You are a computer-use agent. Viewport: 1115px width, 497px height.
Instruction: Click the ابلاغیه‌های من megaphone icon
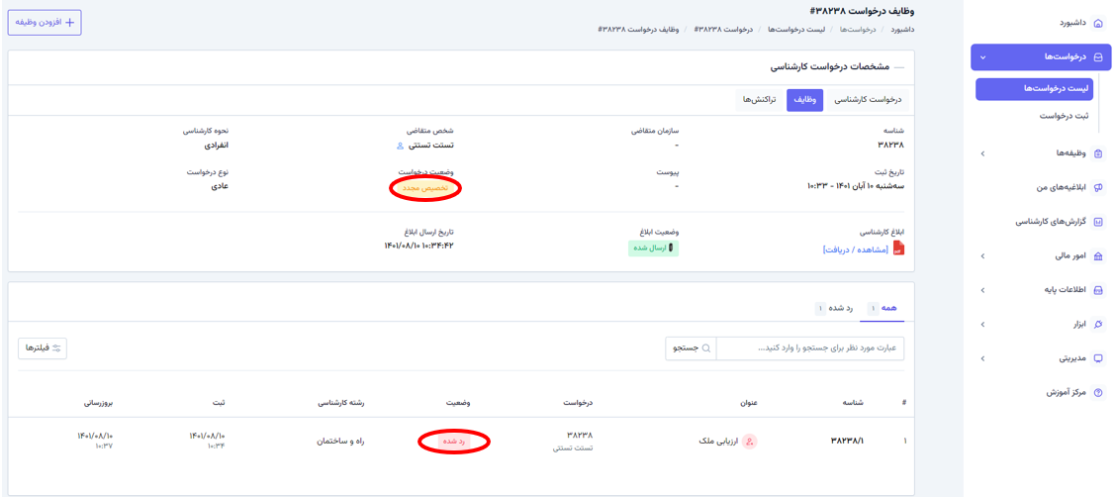coord(1098,187)
